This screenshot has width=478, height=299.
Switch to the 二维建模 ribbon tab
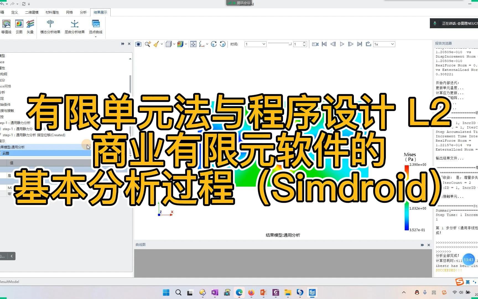[32, 12]
